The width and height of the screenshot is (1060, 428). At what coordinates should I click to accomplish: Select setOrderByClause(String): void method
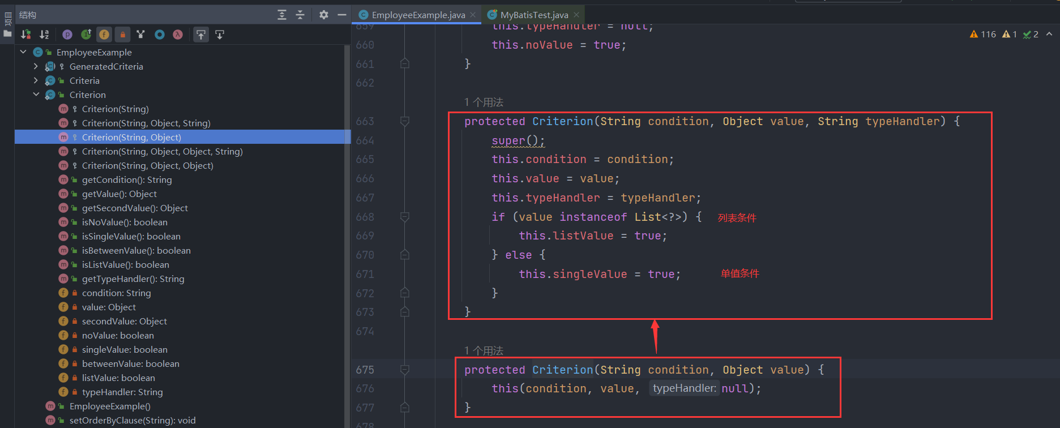tap(132, 420)
